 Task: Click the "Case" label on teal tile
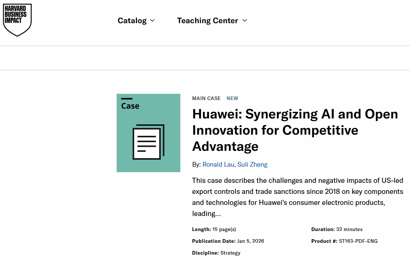(x=130, y=106)
